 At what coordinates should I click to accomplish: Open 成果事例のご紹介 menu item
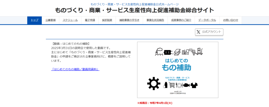click(x=181, y=20)
